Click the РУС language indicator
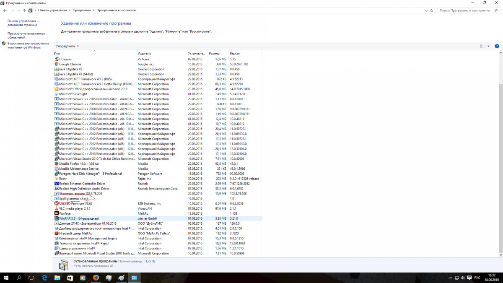The image size is (503, 283). pos(477,278)
